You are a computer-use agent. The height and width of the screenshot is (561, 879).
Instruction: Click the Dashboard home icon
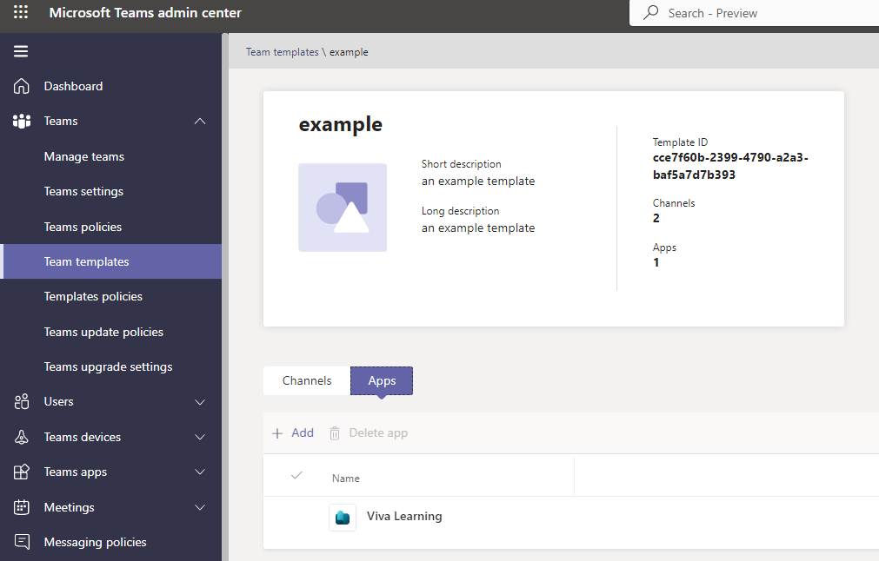click(22, 86)
